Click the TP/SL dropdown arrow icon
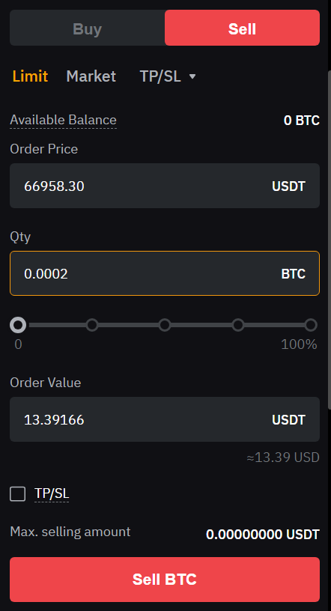This screenshot has height=611, width=331. coord(192,76)
